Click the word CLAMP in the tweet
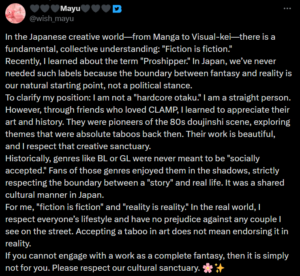This screenshot has width=300, height=276. (150, 110)
